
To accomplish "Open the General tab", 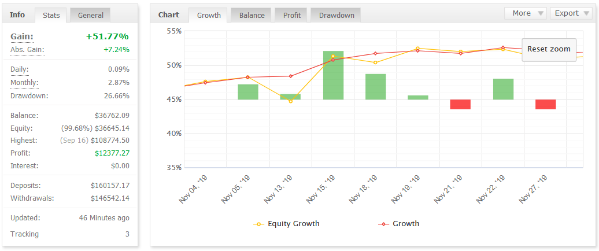I will [91, 15].
